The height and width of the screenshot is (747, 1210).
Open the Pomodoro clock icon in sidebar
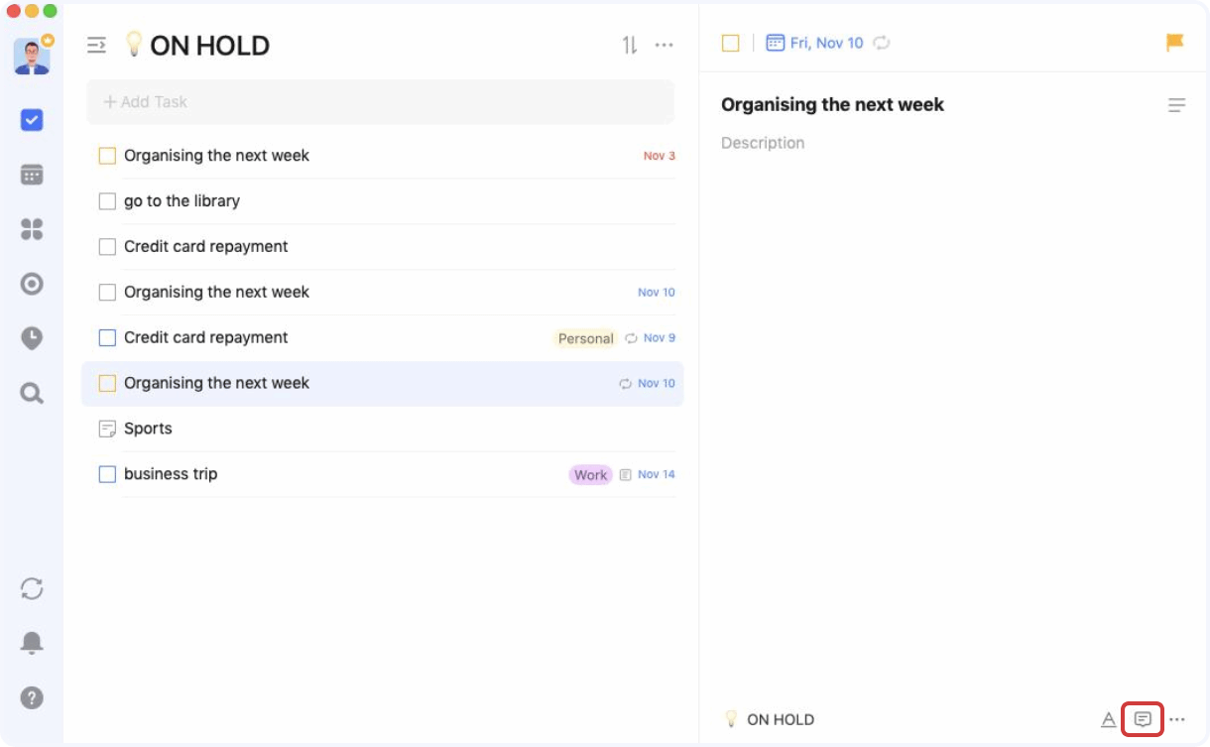(x=32, y=338)
